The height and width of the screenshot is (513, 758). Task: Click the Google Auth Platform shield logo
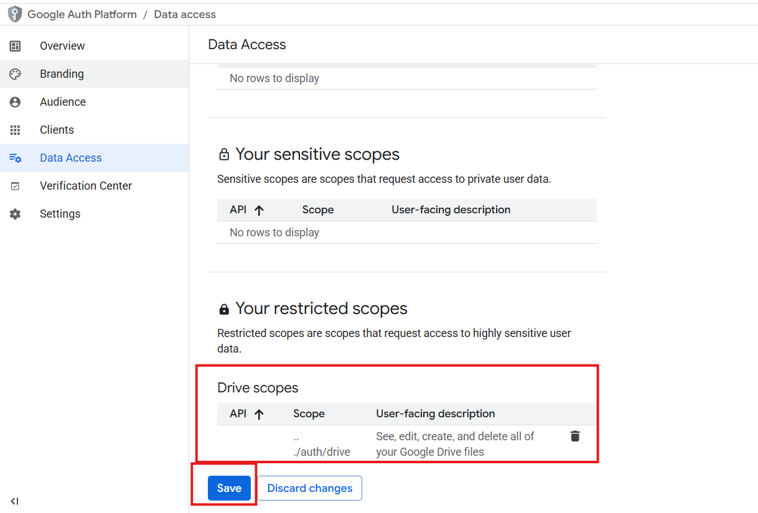pyautogui.click(x=15, y=14)
